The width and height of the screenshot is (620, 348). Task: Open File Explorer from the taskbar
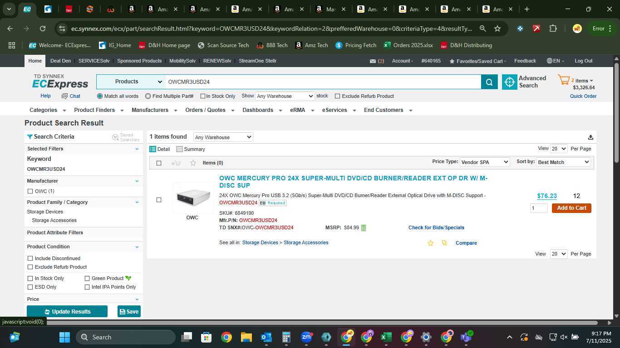tap(246, 337)
